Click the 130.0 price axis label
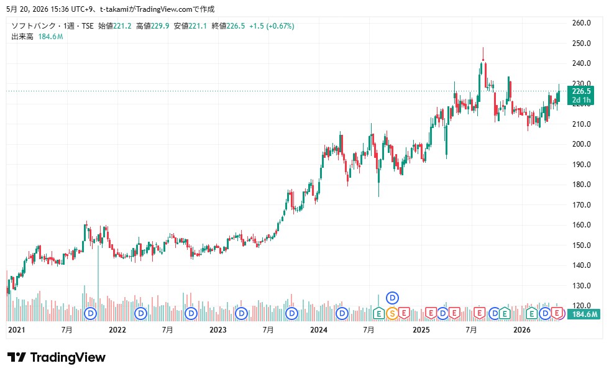 (x=582, y=285)
